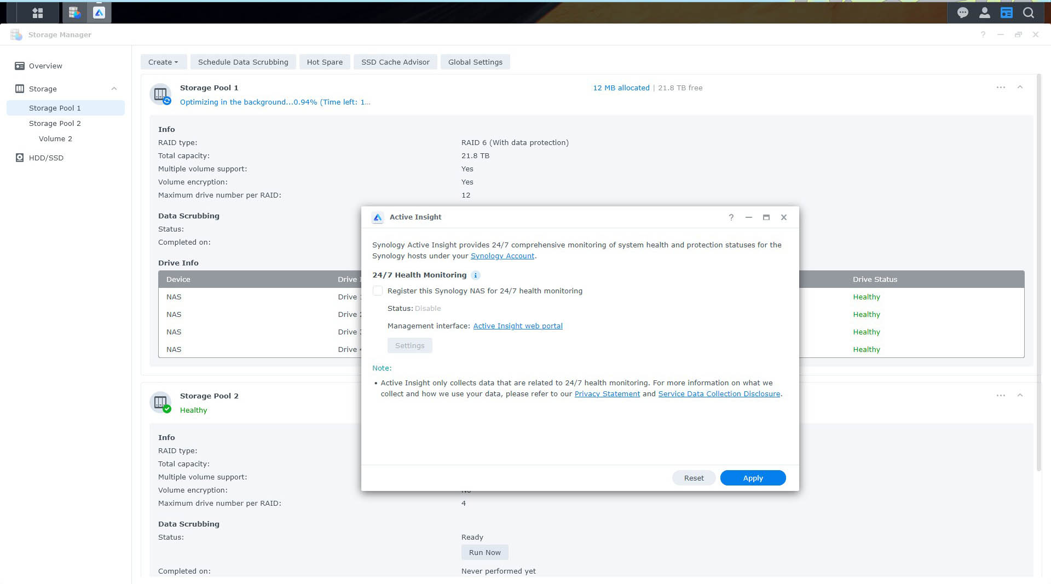This screenshot has width=1051, height=584.
Task: Open the DSM search magnifier icon
Action: (x=1029, y=13)
